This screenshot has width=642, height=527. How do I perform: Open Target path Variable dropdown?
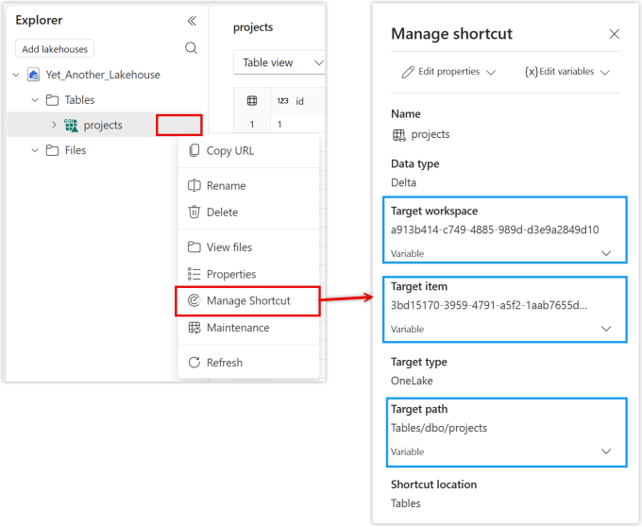point(606,451)
